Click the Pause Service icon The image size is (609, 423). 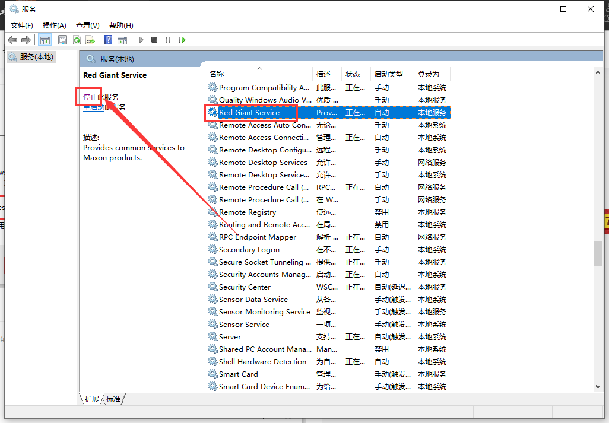tap(168, 40)
